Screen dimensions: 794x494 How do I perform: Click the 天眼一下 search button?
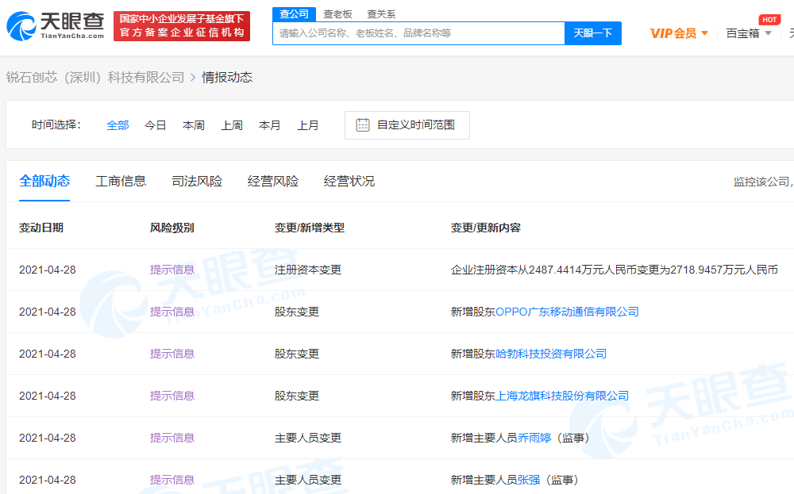[x=593, y=33]
